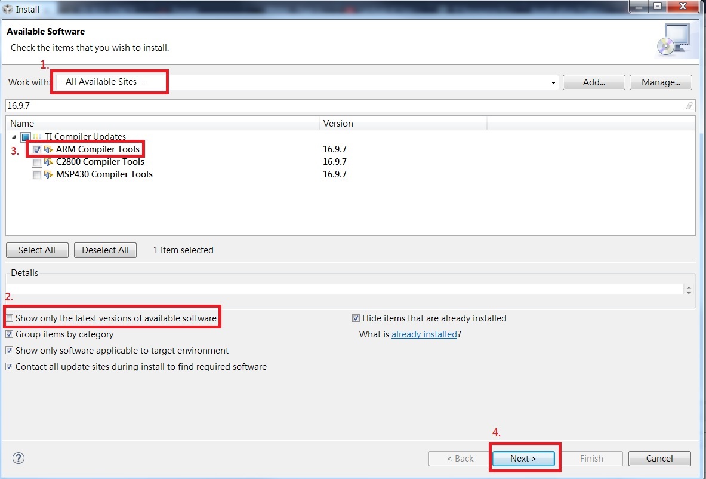Click the Install window title icon
The height and width of the screenshot is (479, 706).
(x=8, y=9)
